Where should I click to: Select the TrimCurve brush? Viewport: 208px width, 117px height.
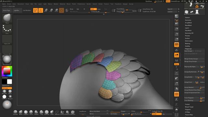pyautogui.click(x=62, y=112)
